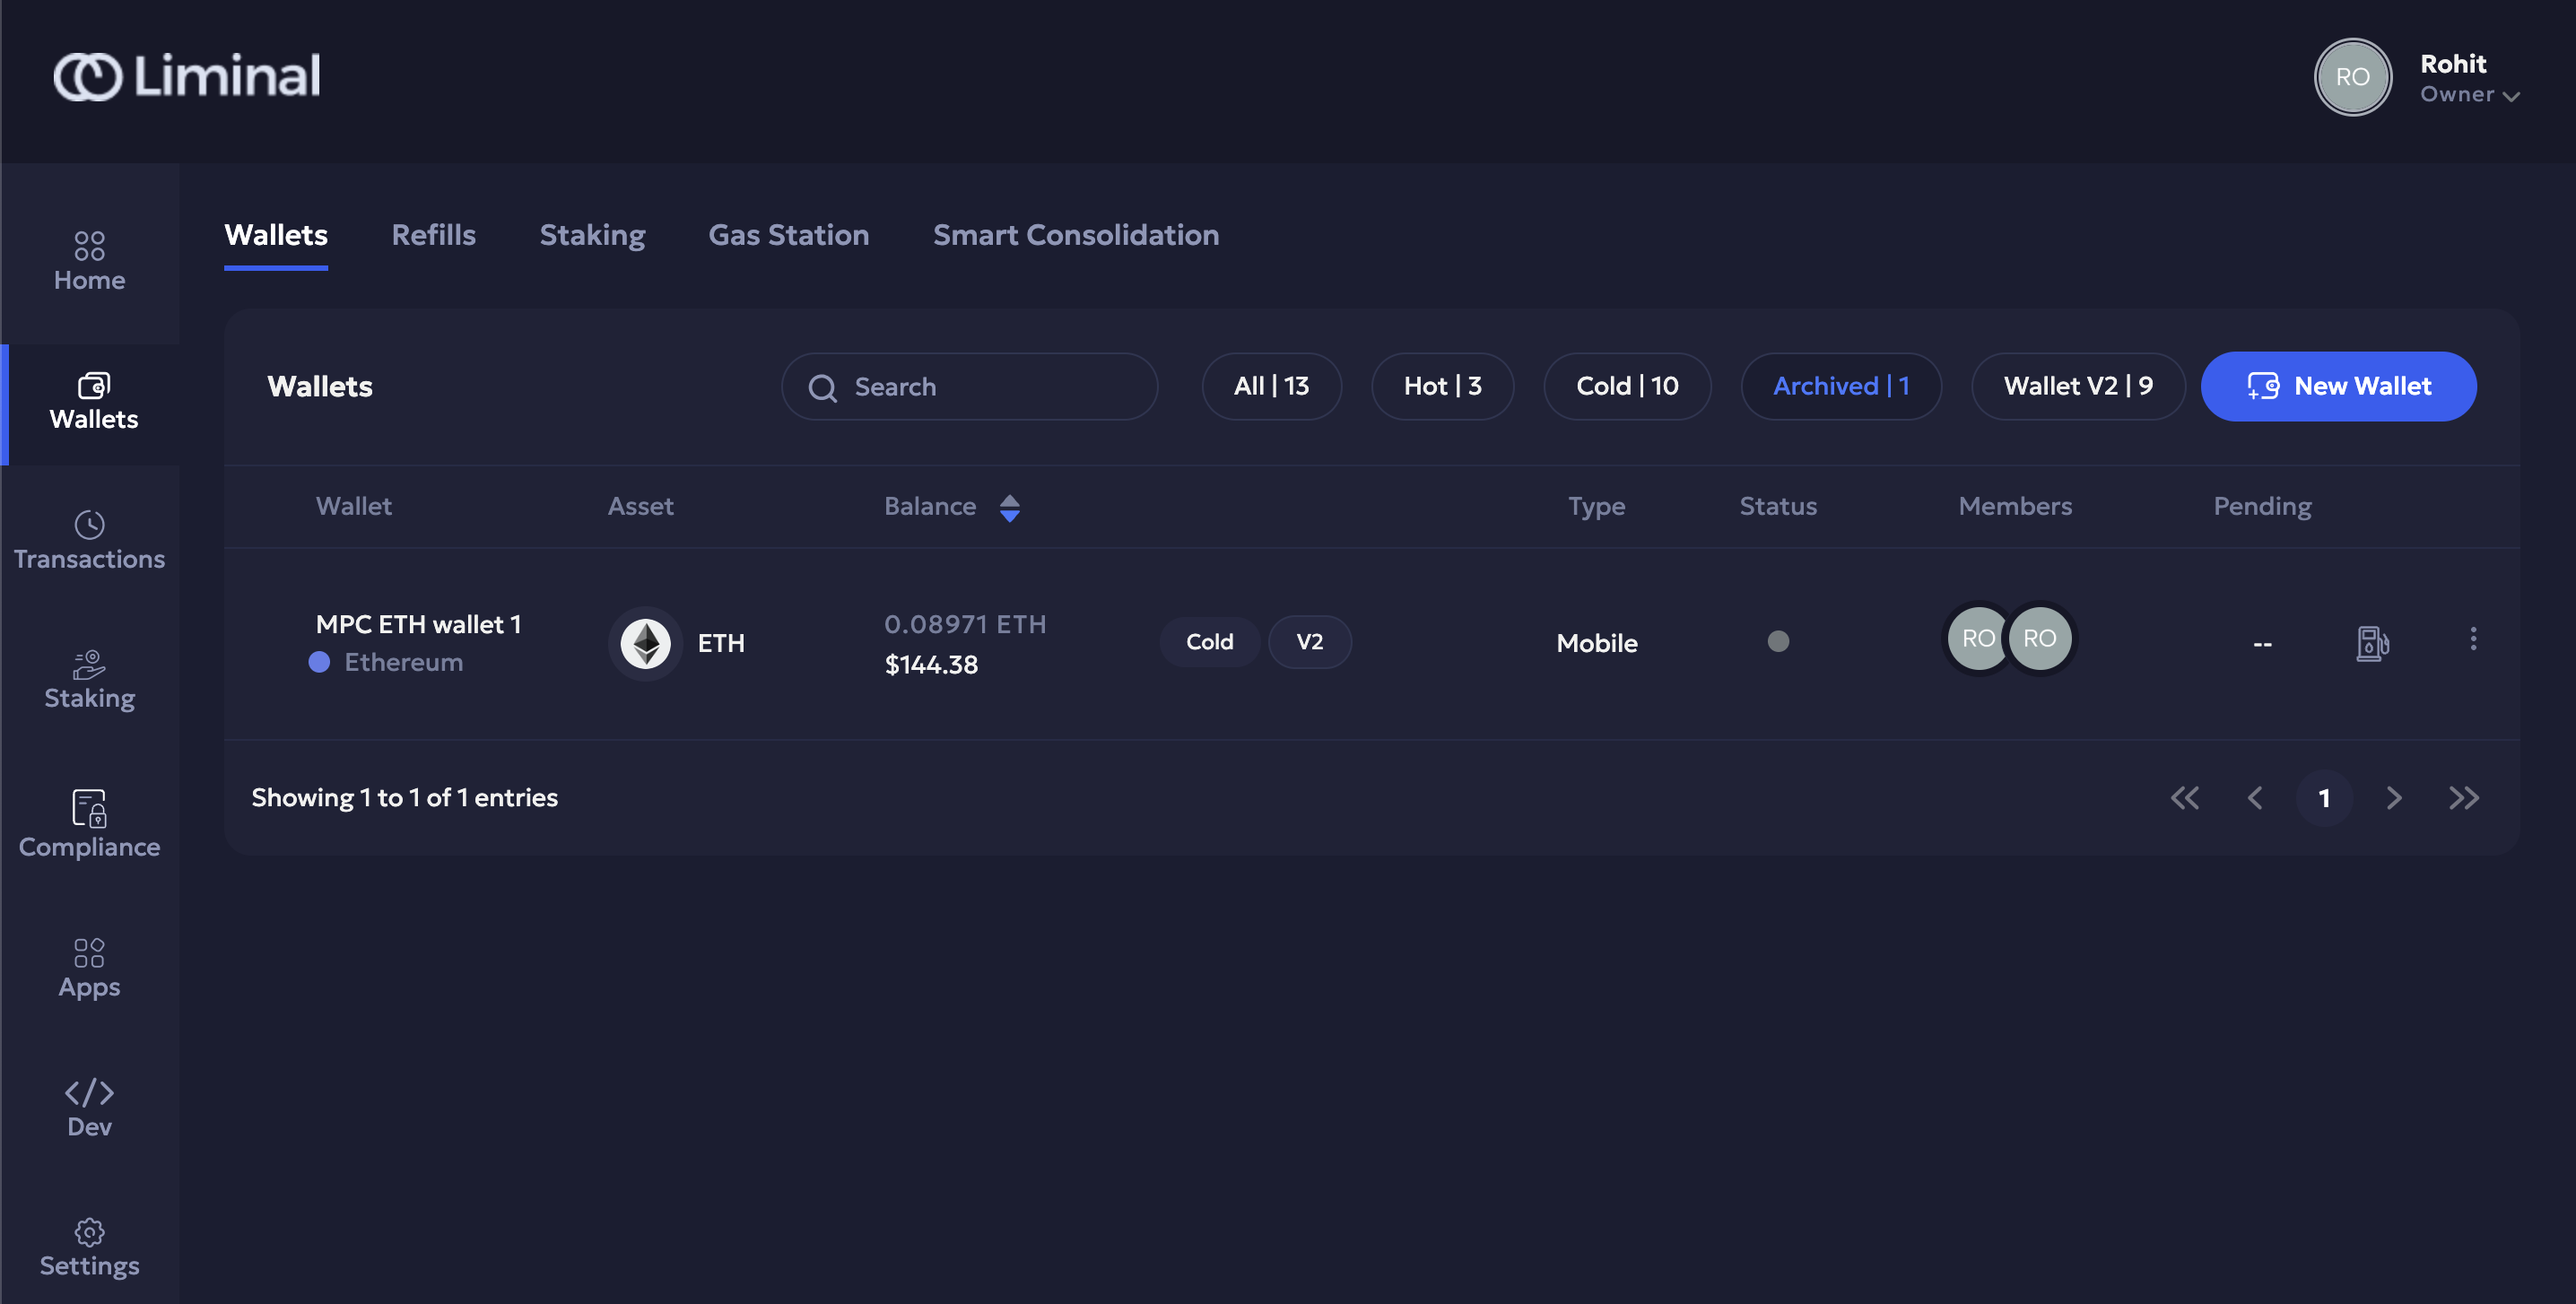Viewport: 2576px width, 1304px height.
Task: Filter by Archived wallets
Action: (x=1840, y=386)
